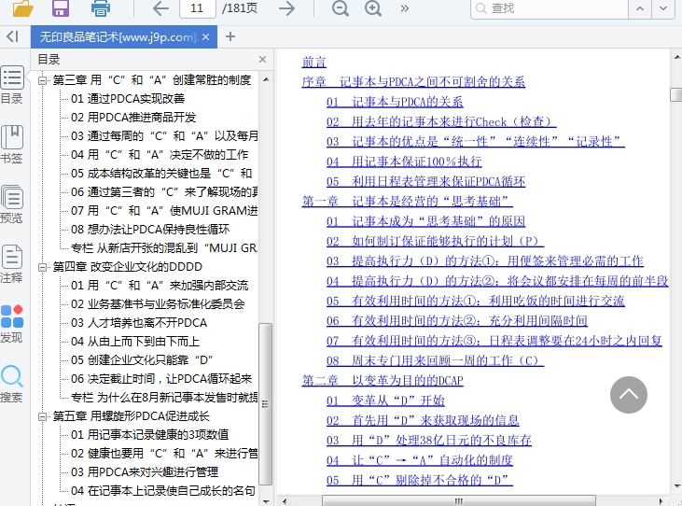Collapse the 第五章 螺旋形PDCA tree node
The image size is (682, 506).
(x=43, y=416)
